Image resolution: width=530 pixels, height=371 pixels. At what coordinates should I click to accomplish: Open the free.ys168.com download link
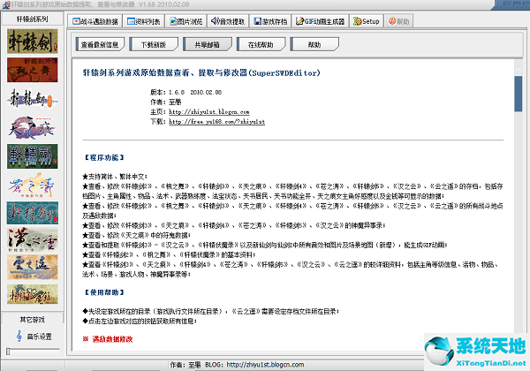216,122
